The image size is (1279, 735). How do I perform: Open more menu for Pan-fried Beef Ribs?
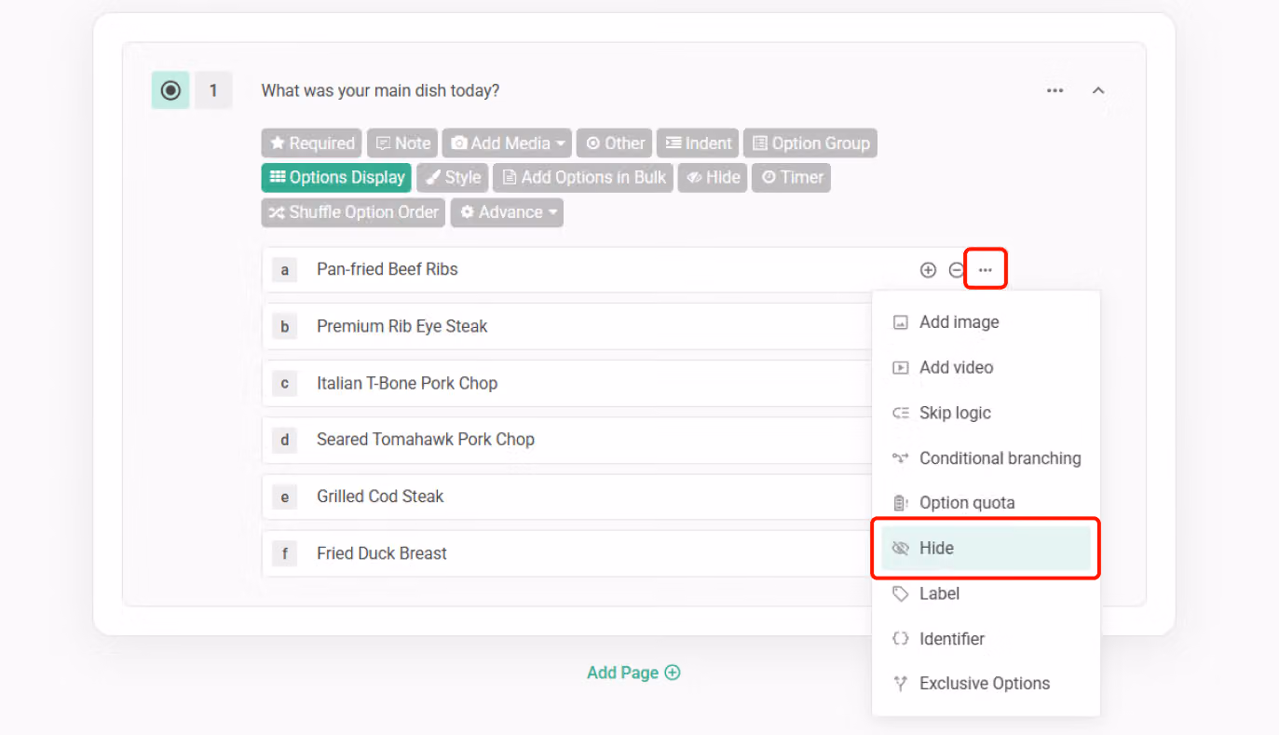click(986, 270)
